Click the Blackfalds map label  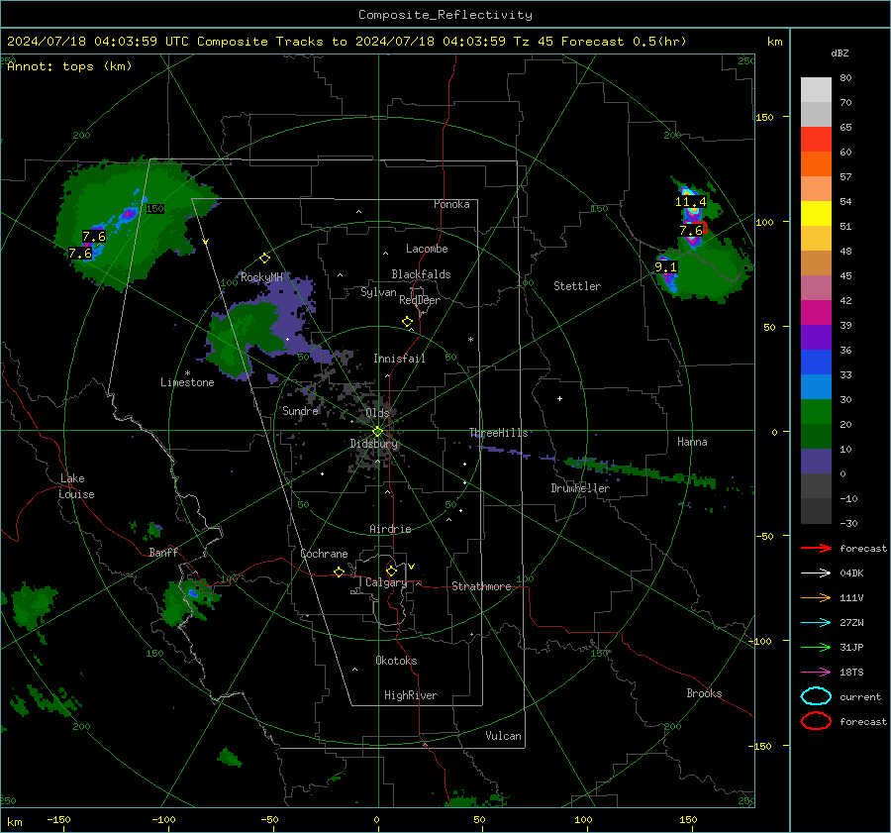click(421, 274)
